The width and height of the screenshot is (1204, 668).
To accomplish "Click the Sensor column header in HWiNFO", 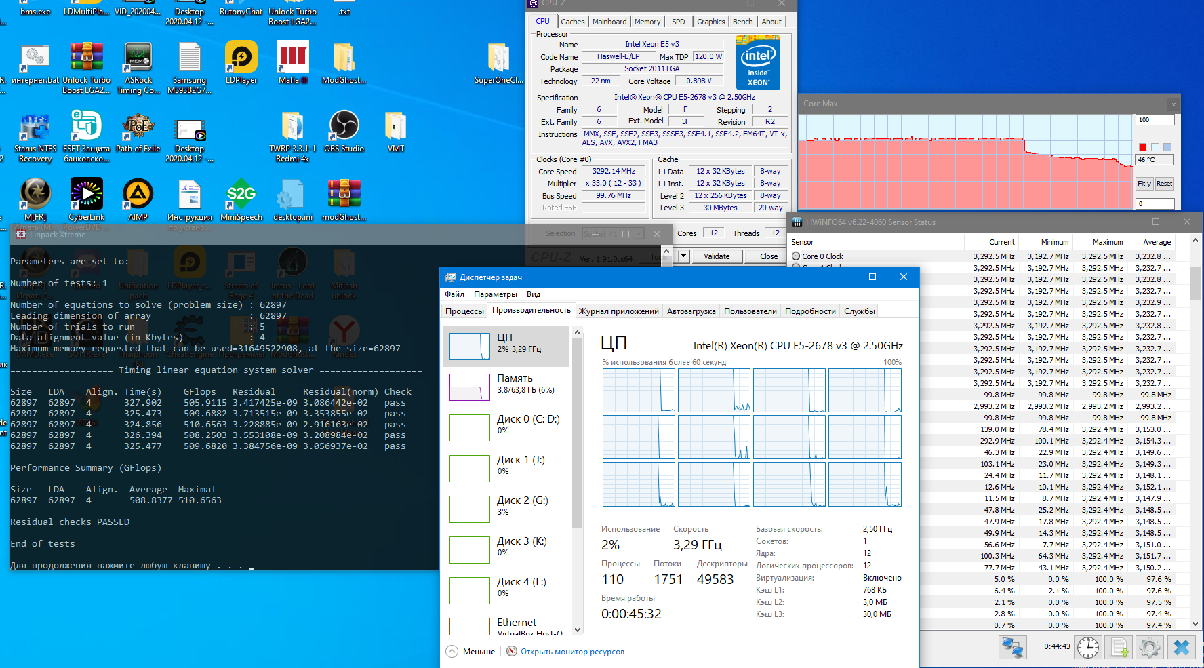I will click(876, 242).
